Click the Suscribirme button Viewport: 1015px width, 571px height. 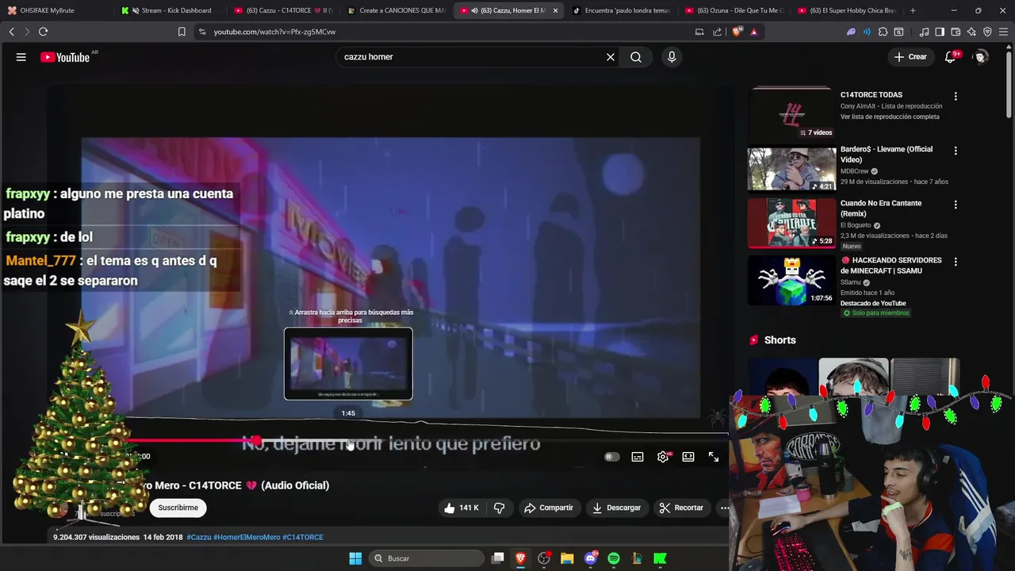pos(178,508)
